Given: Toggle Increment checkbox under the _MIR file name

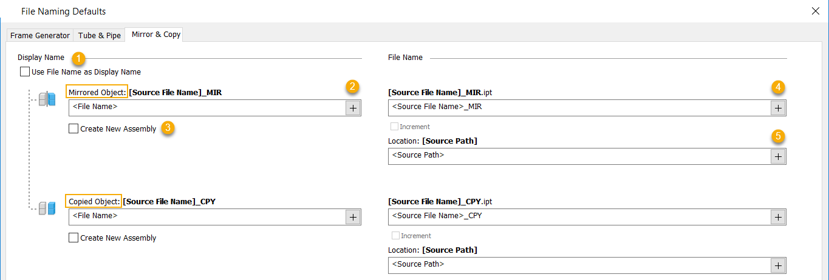Looking at the screenshot, I should (x=395, y=127).
